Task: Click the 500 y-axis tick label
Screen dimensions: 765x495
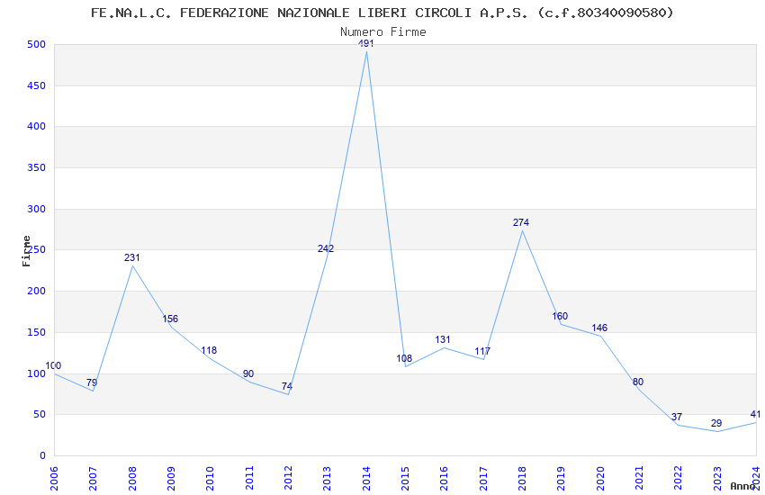Action: (37, 44)
